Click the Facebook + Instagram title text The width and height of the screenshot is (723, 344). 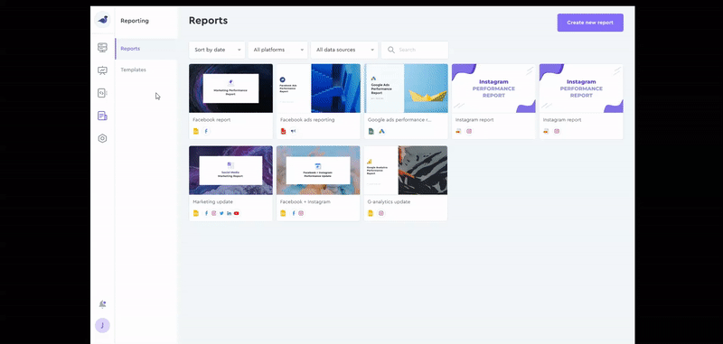[x=305, y=201]
